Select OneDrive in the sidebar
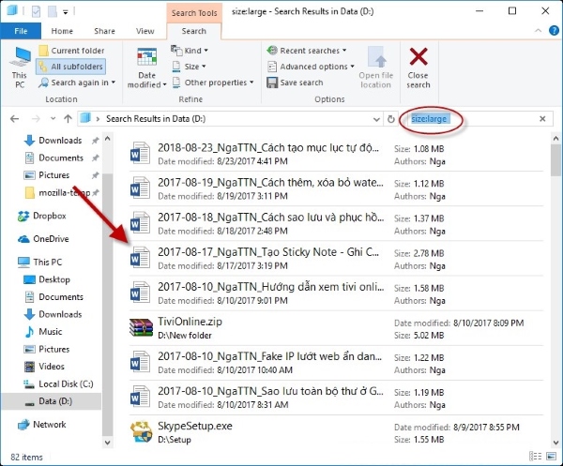 tap(51, 238)
